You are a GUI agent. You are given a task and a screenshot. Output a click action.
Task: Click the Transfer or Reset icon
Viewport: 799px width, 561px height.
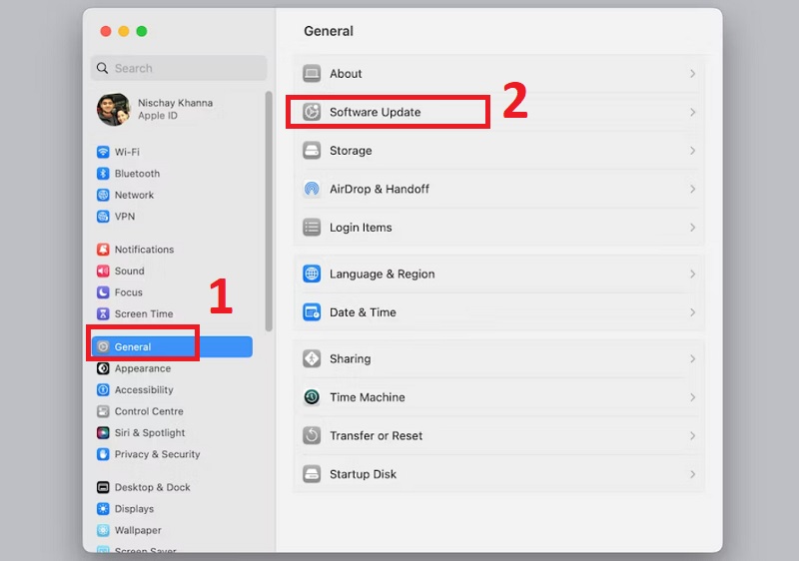312,436
